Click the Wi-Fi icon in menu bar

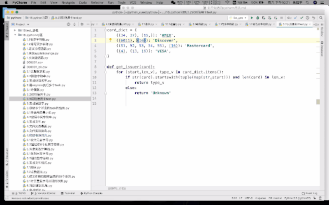click(x=227, y=2)
